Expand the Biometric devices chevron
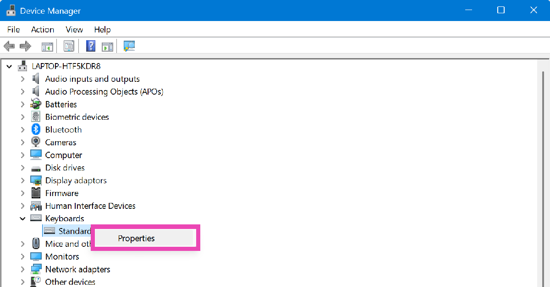The width and height of the screenshot is (550, 287). (22, 117)
